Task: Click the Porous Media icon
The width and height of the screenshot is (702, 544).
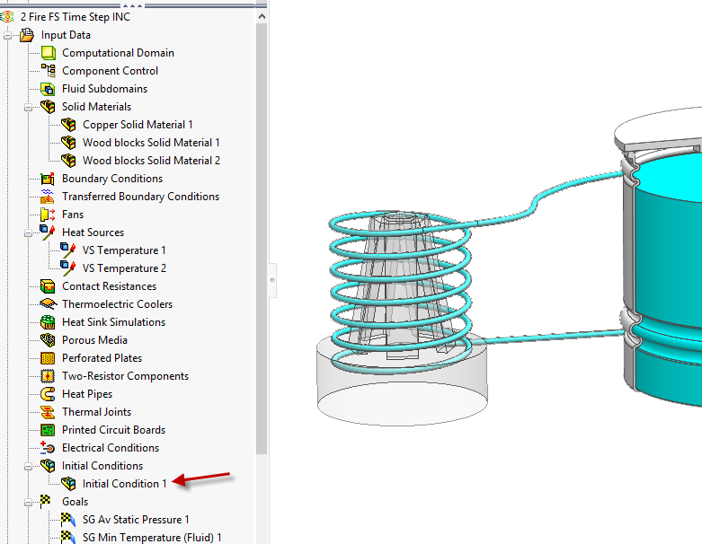Action: (x=48, y=339)
